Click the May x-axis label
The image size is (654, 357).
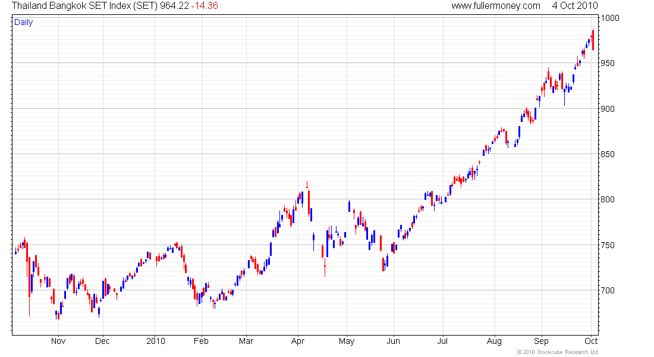point(347,341)
